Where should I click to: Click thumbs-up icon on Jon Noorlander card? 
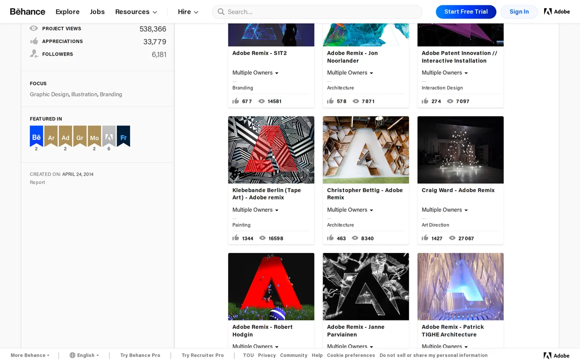[331, 101]
